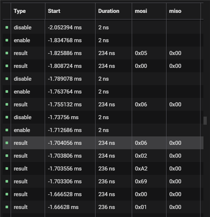
Task: Click the green marker of the 0x69 result row
Action: (x=7, y=181)
